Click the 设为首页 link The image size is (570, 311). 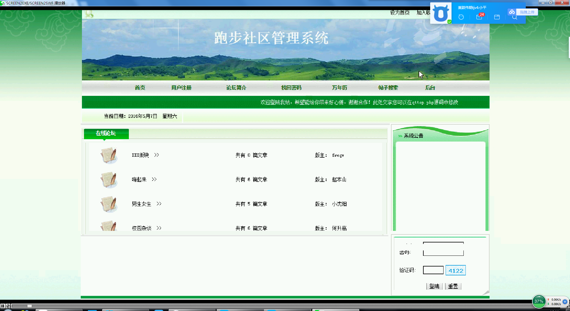click(x=400, y=12)
